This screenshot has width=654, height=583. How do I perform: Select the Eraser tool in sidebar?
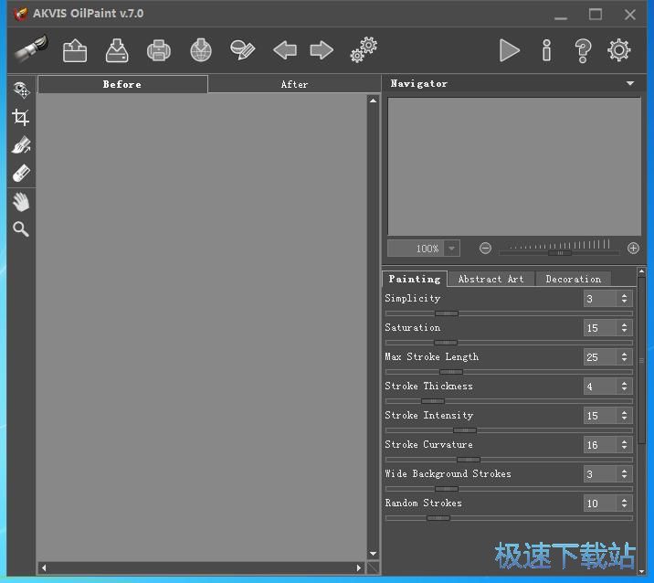pos(20,173)
